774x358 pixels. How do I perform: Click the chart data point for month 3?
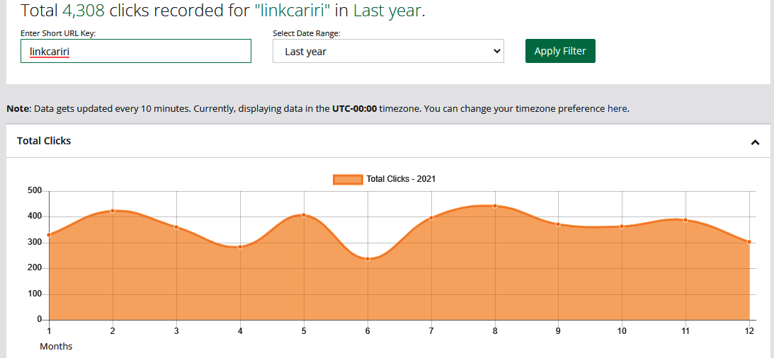pyautogui.click(x=176, y=227)
